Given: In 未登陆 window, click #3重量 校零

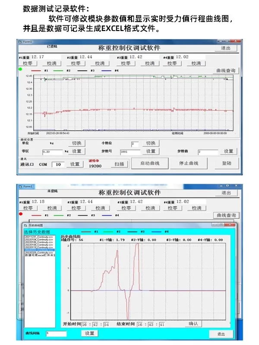Looking at the screenshot, I should point(126,208).
